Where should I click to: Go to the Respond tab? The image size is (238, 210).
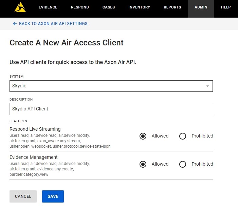click(80, 7)
